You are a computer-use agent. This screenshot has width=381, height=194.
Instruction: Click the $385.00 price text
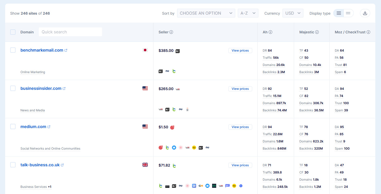166,51
